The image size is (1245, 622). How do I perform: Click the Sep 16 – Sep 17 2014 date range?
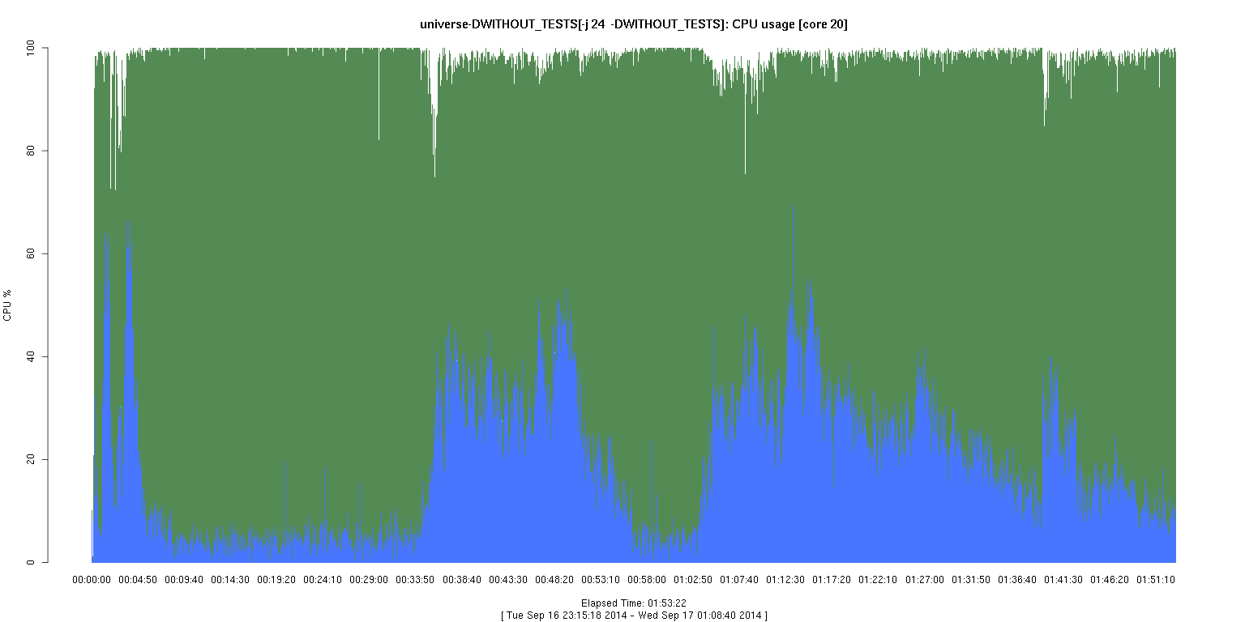[x=634, y=616]
